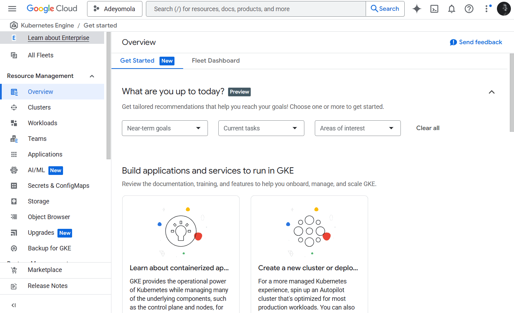Click the resources search input field
The width and height of the screenshot is (514, 313).
pyautogui.click(x=256, y=9)
